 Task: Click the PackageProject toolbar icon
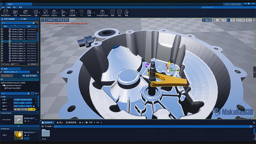pos(102,13)
